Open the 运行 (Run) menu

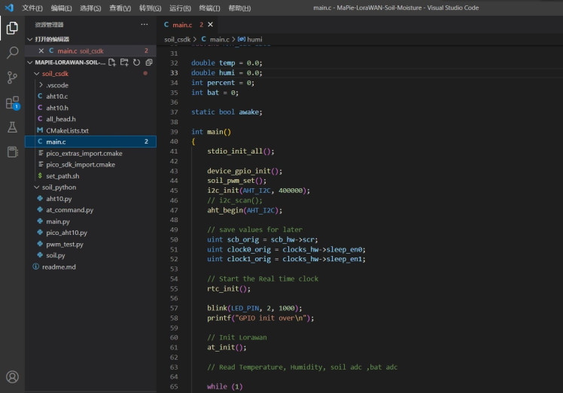(x=180, y=8)
